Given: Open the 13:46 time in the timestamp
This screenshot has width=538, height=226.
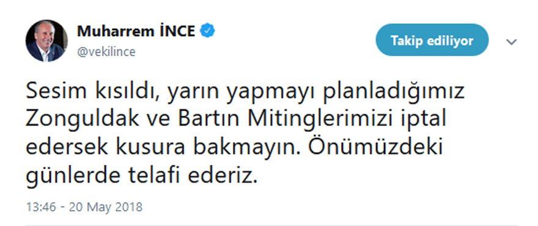Looking at the screenshot, I should pyautogui.click(x=41, y=207).
